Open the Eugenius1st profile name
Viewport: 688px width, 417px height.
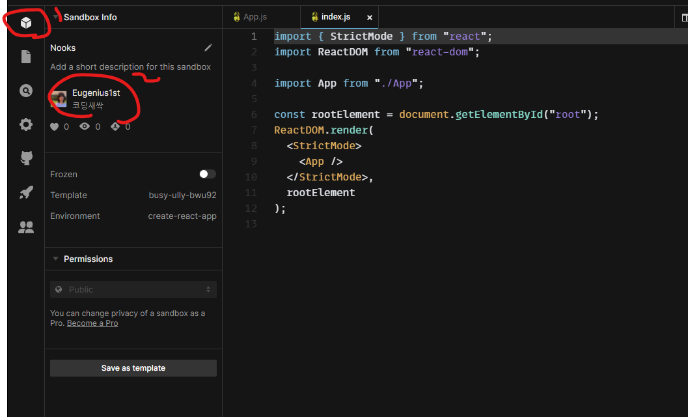(96, 93)
